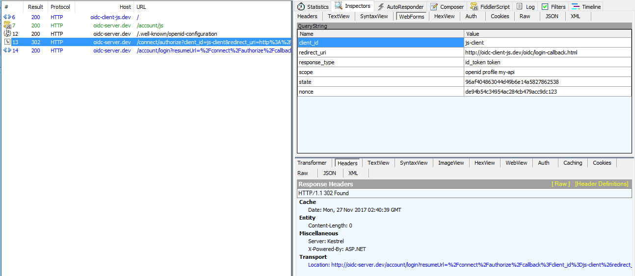Screen dimensions: 635x276
Task: Open the response ImageView tab
Action: (450, 163)
